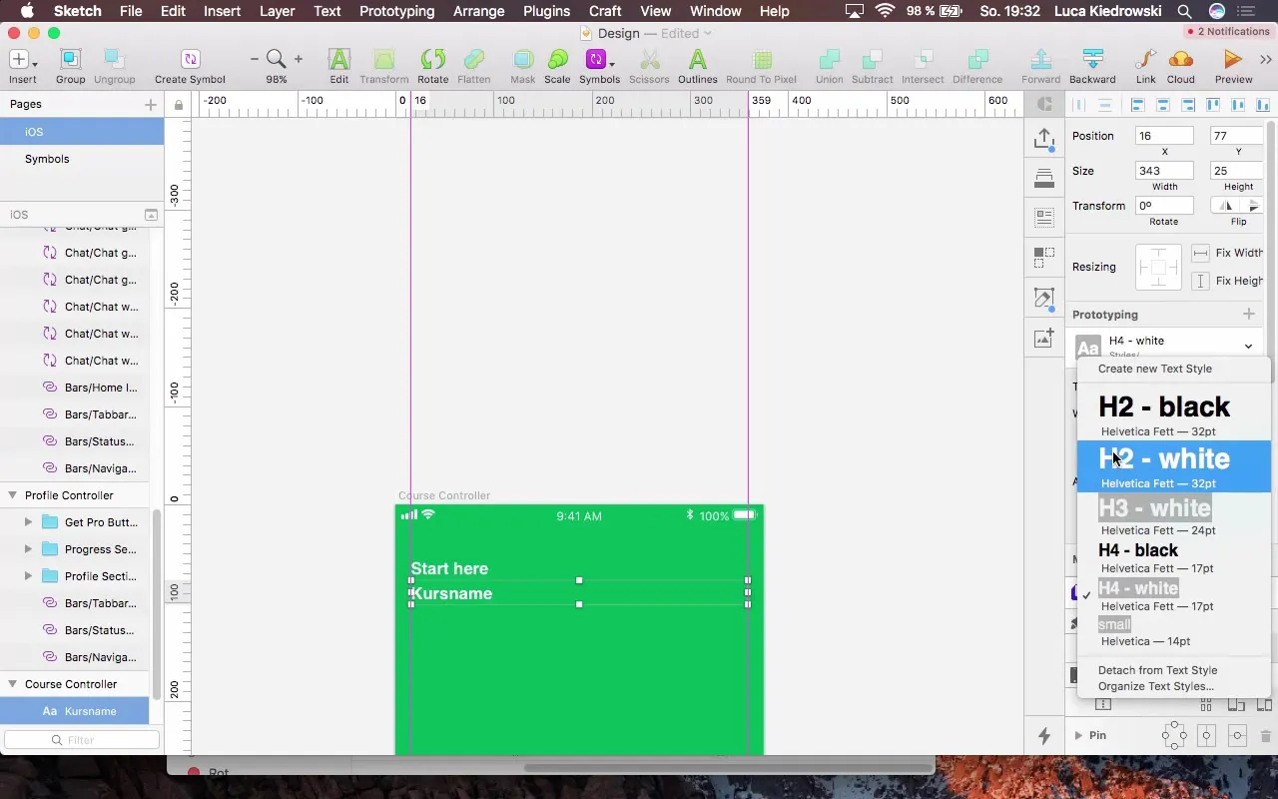This screenshot has width=1278, height=799.
Task: Center pin horizontally icon
Action: [1206, 736]
